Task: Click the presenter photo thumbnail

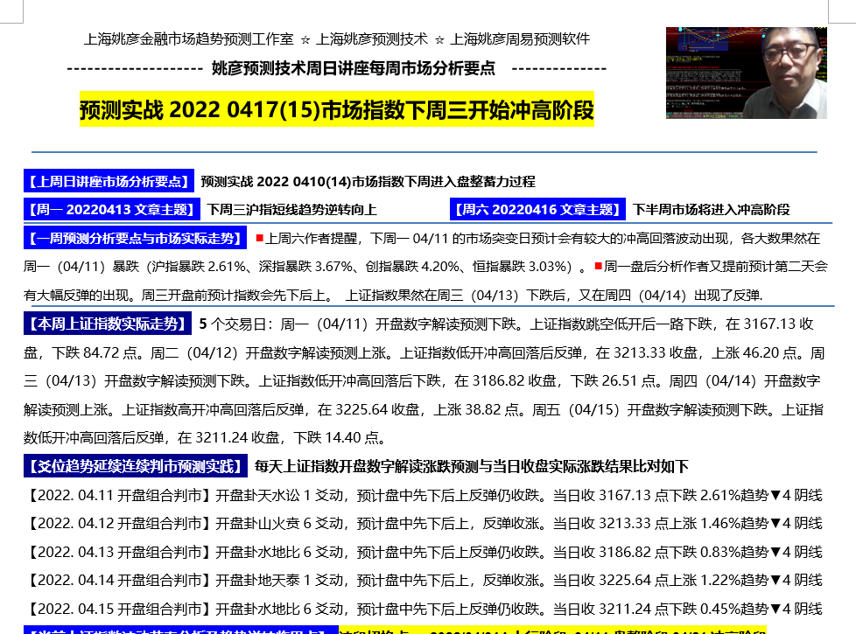Action: [746, 73]
